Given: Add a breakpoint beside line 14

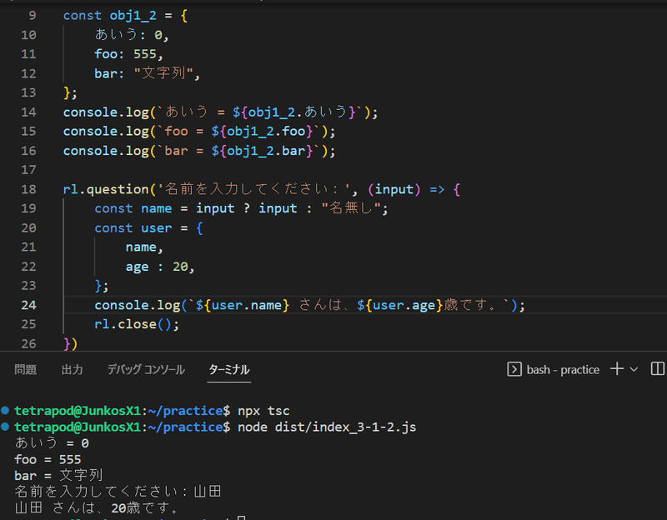Looking at the screenshot, I should (12, 112).
